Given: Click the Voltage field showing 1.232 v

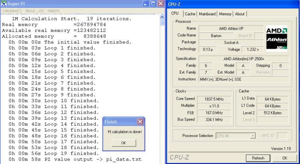Looking at the screenshot, I should click(x=253, y=49).
